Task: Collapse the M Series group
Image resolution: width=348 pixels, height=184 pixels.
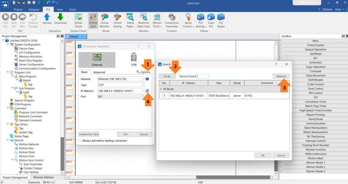Action: coord(161,89)
